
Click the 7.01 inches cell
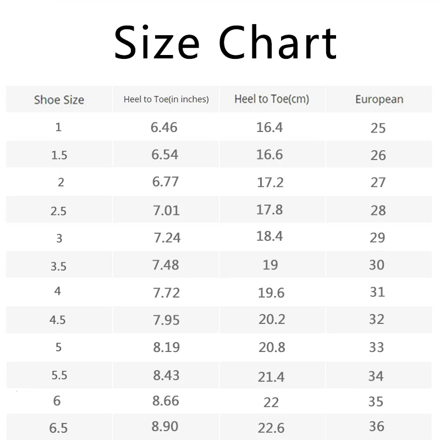coord(166,211)
